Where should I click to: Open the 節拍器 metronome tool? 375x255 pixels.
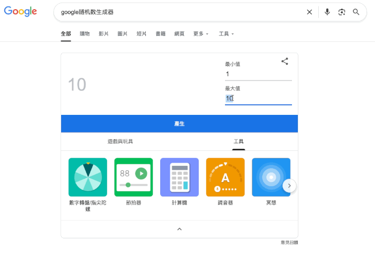[133, 177]
